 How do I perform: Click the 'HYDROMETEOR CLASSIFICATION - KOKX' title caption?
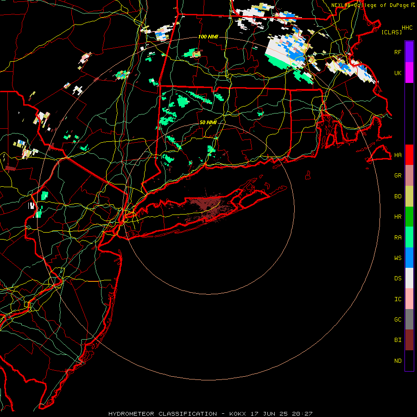pyautogui.click(x=177, y=414)
